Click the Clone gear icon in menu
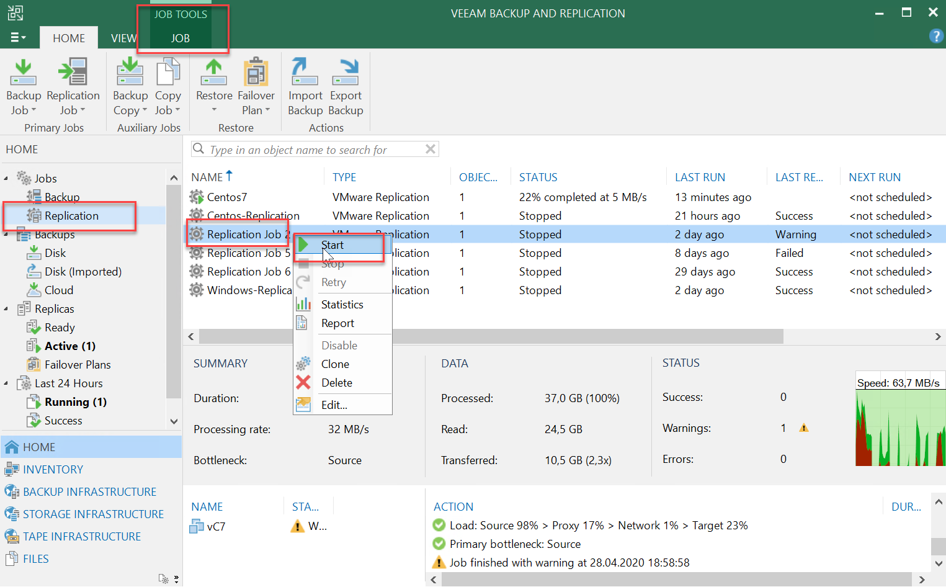The width and height of the screenshot is (946, 587). click(x=303, y=364)
